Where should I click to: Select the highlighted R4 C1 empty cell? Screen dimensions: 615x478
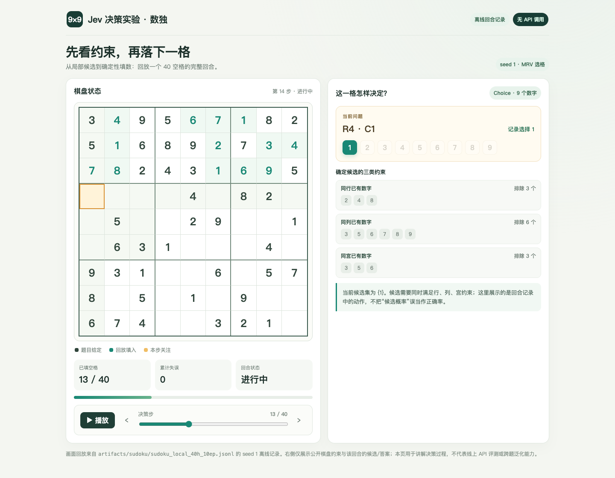92,196
